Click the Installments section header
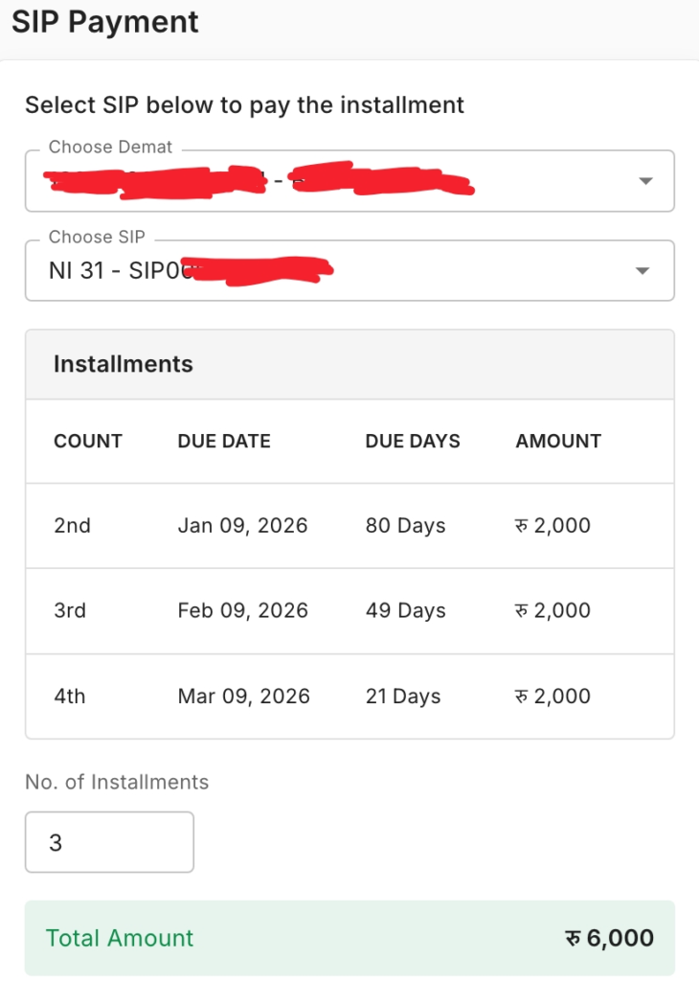Screen dimensions: 699x981 124,364
